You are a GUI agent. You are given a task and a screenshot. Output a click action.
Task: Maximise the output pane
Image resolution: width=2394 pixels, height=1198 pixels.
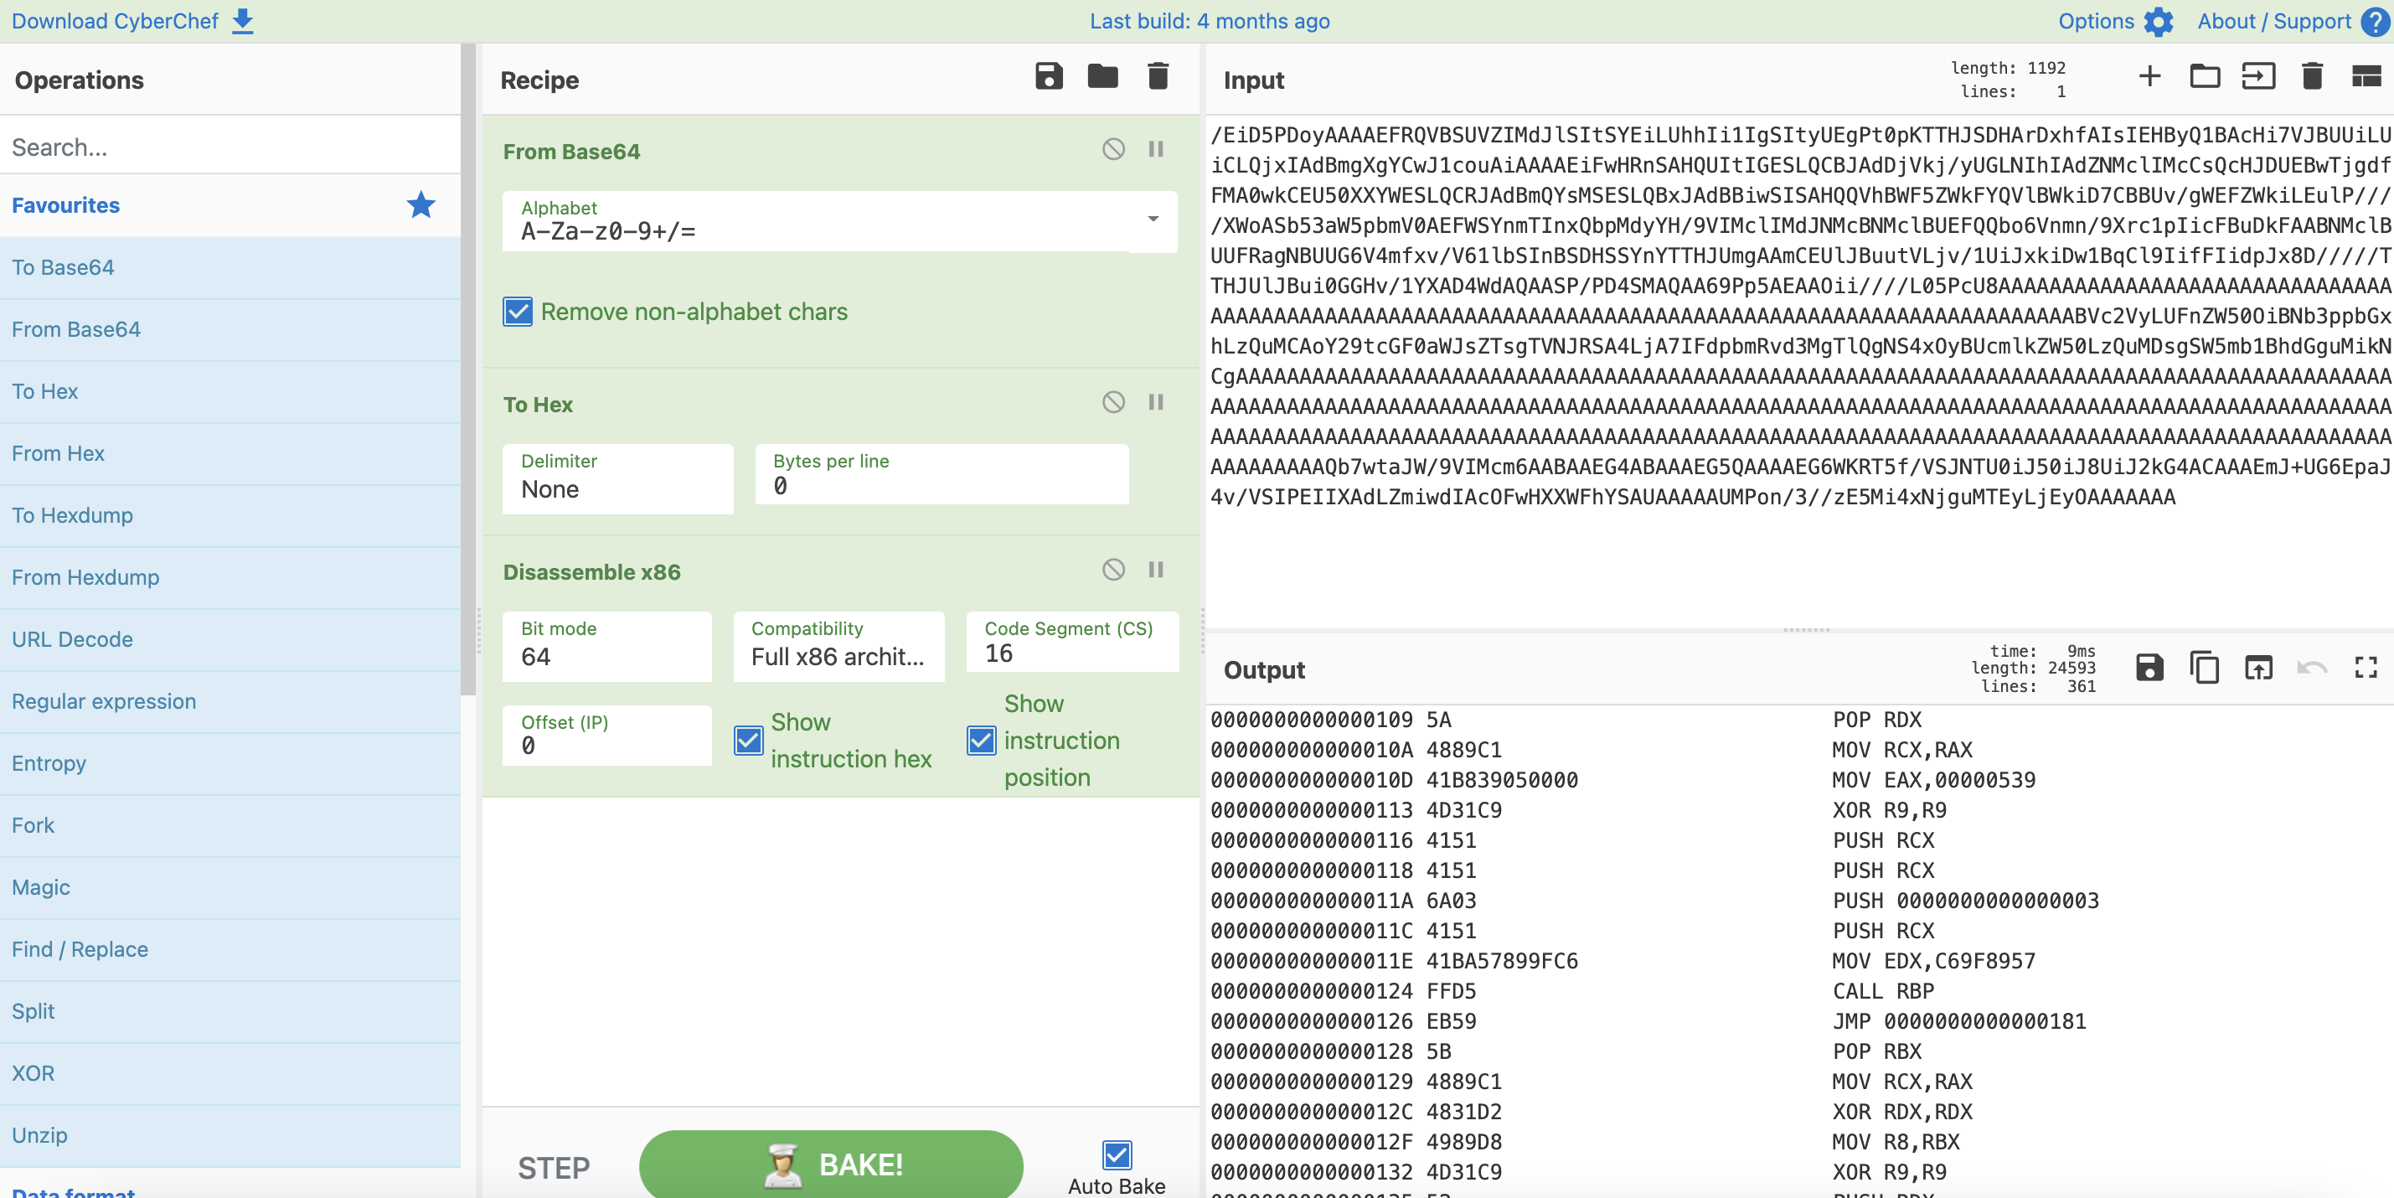[2366, 668]
